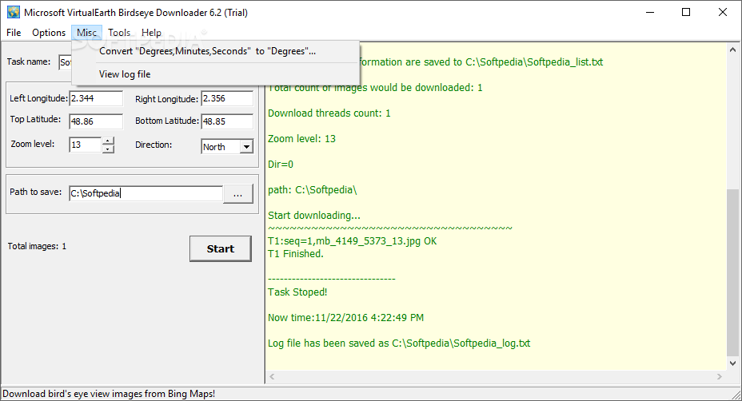The width and height of the screenshot is (742, 401).
Task: Click the app globe icon in title bar
Action: [x=14, y=12]
